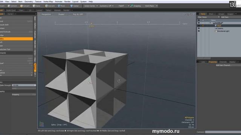Click the Snapping option in tool properties

click(24, 94)
